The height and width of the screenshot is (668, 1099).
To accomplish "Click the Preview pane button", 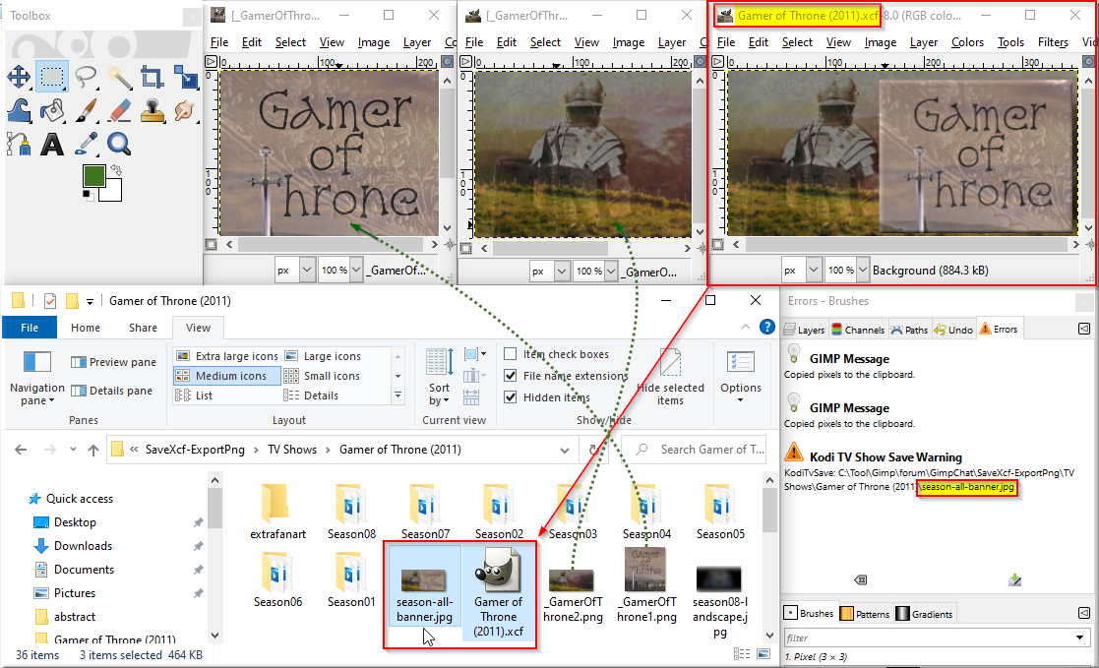I will tap(113, 362).
